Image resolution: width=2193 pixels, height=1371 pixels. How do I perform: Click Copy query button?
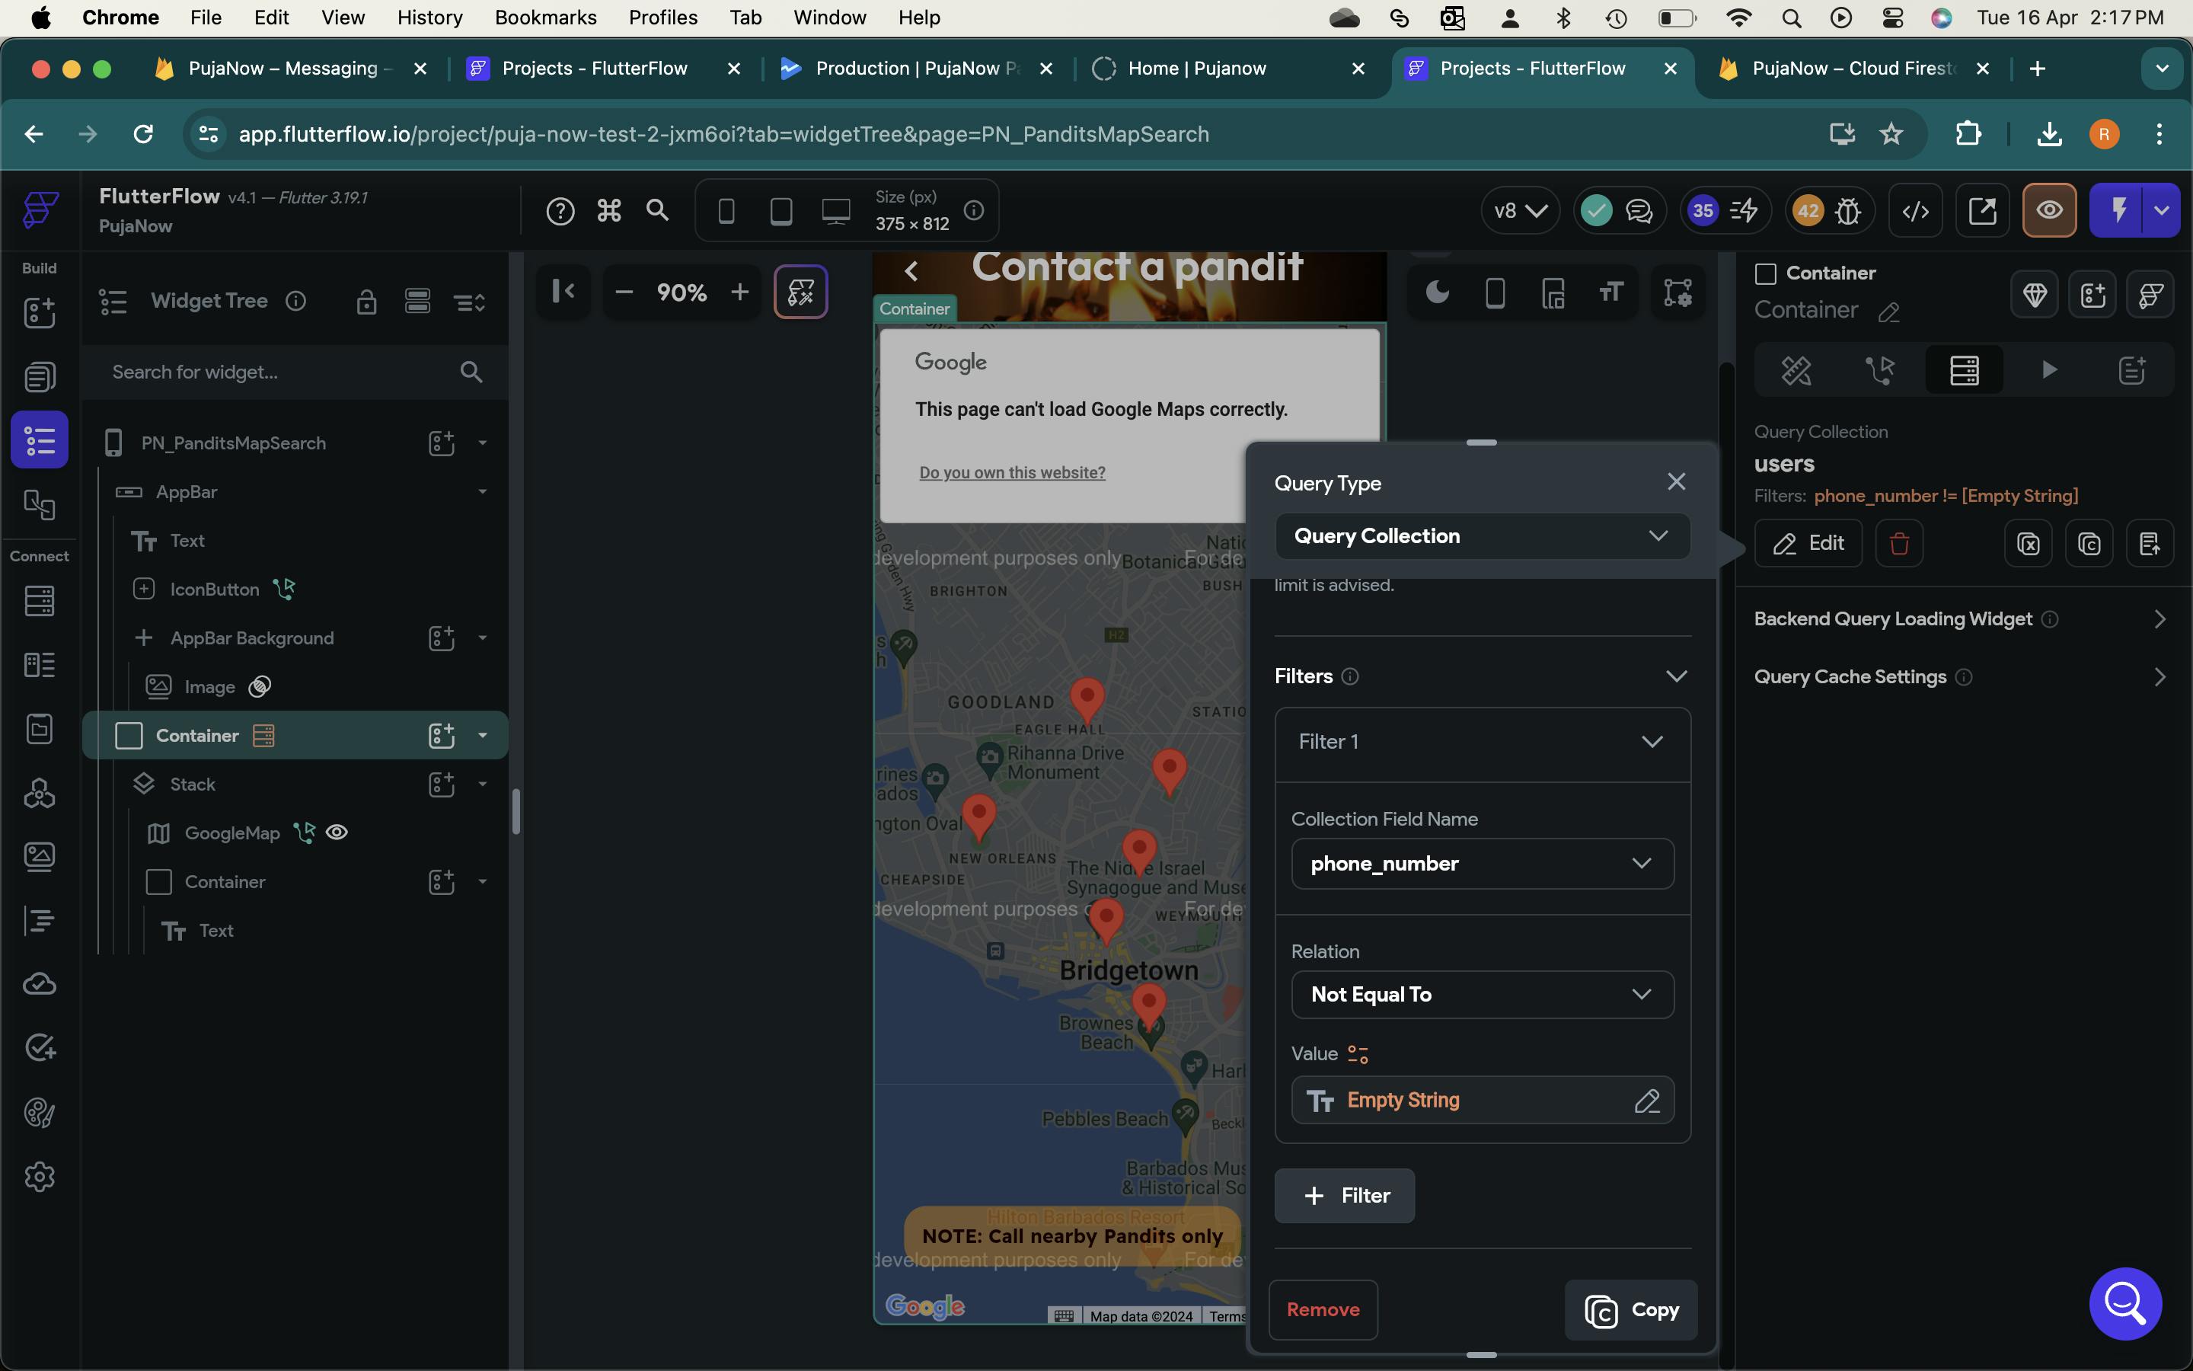point(1631,1309)
